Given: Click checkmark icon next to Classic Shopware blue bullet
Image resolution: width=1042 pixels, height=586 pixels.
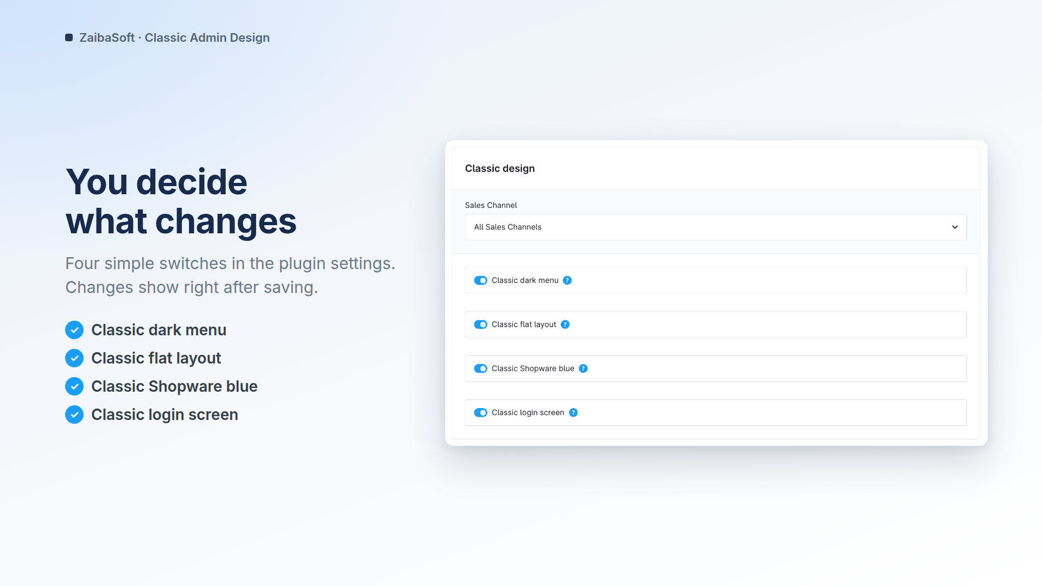Looking at the screenshot, I should point(74,386).
